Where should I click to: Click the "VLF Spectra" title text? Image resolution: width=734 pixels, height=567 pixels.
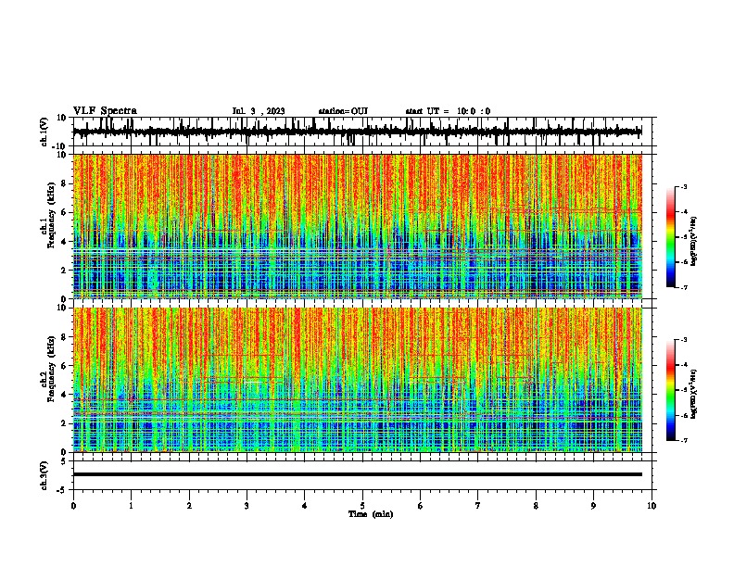(105, 111)
